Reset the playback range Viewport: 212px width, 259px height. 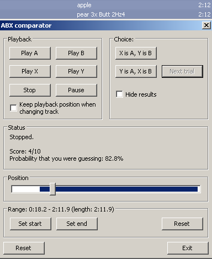click(x=182, y=224)
